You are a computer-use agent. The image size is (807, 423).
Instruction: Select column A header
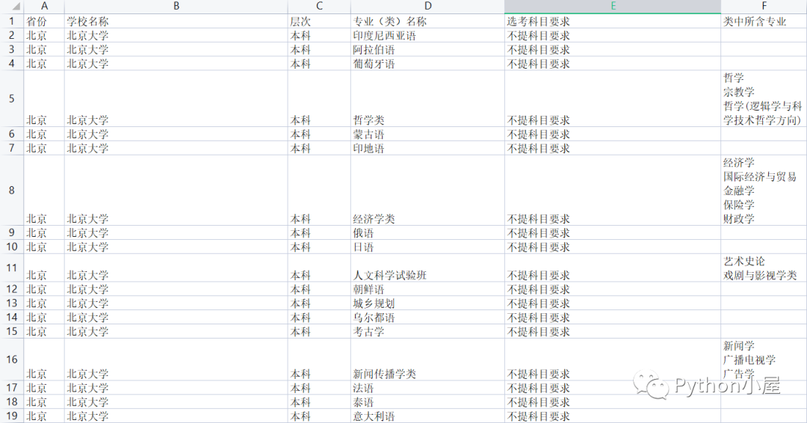pyautogui.click(x=44, y=6)
